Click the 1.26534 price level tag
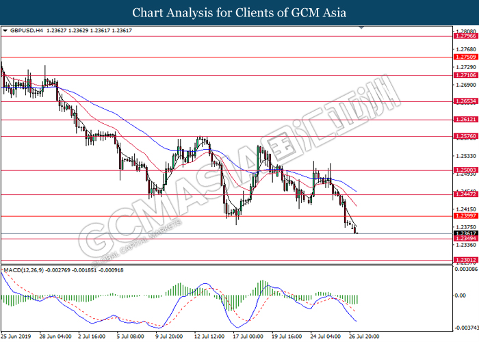479x342 pixels. click(x=465, y=101)
